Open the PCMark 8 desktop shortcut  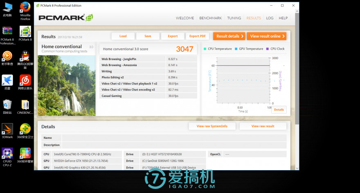click(x=25, y=33)
